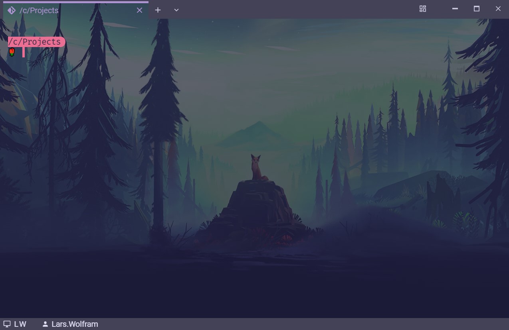Viewport: 509px width, 330px height.
Task: Click the pink /c/Projects prompt path segment
Action: (36, 42)
